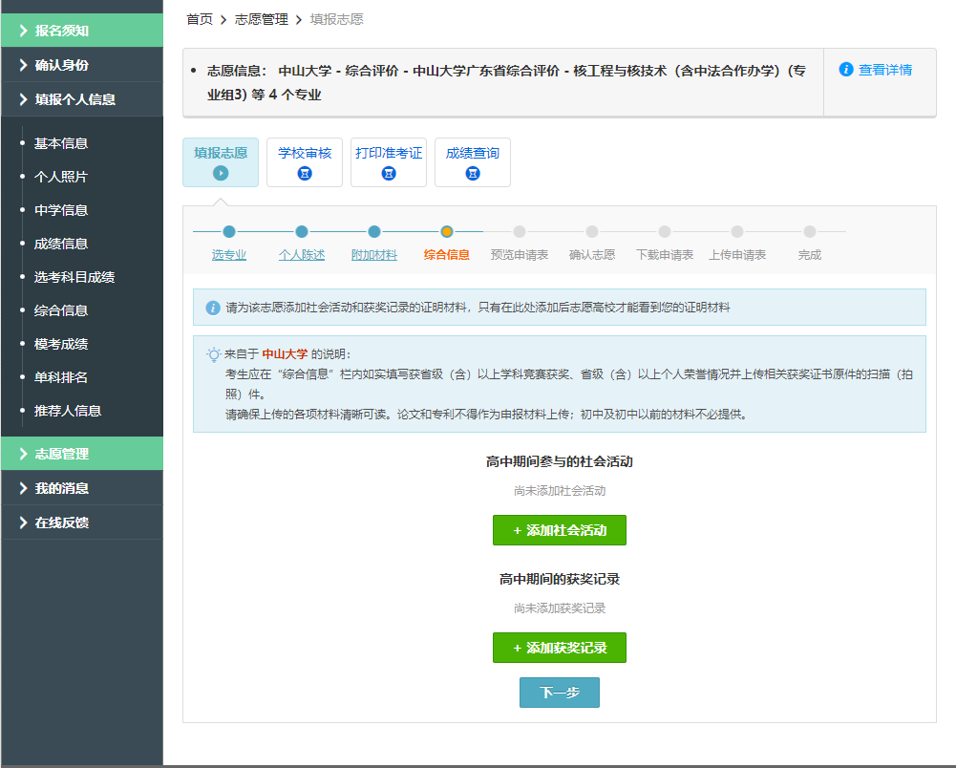
Task: Open 单科排名 in the sidebar
Action: coord(61,377)
